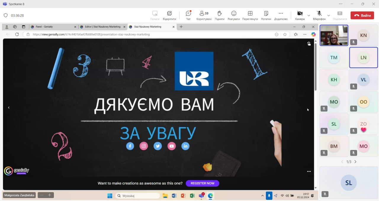The width and height of the screenshot is (379, 201).
Task: Select participant tile BM
Action: point(334,146)
